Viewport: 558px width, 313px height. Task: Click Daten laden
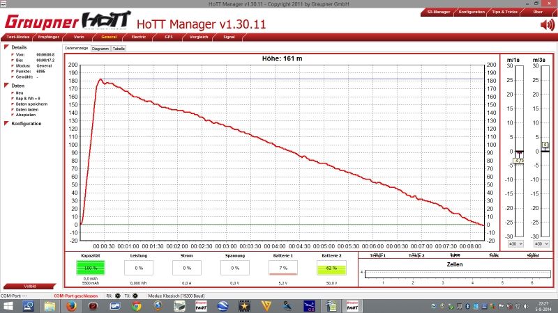27,110
